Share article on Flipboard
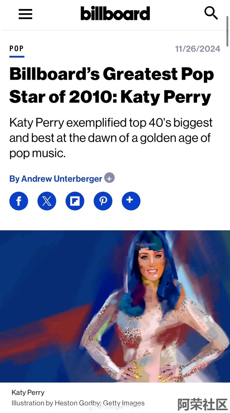The height and width of the screenshot is (413, 230). pyautogui.click(x=75, y=201)
